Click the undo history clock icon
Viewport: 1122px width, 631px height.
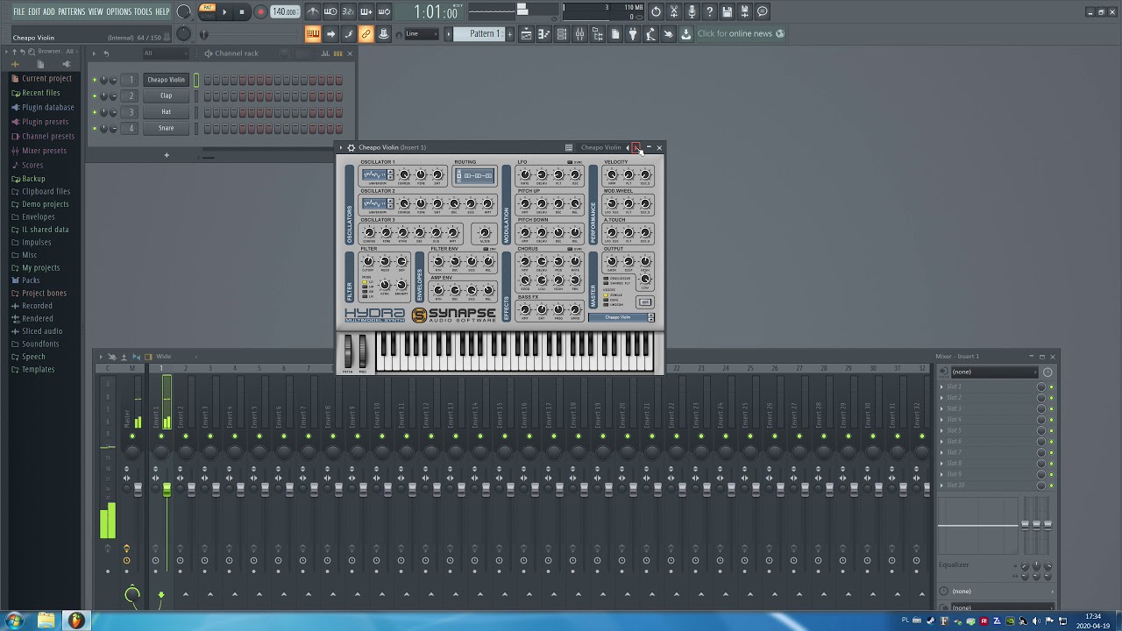click(657, 12)
